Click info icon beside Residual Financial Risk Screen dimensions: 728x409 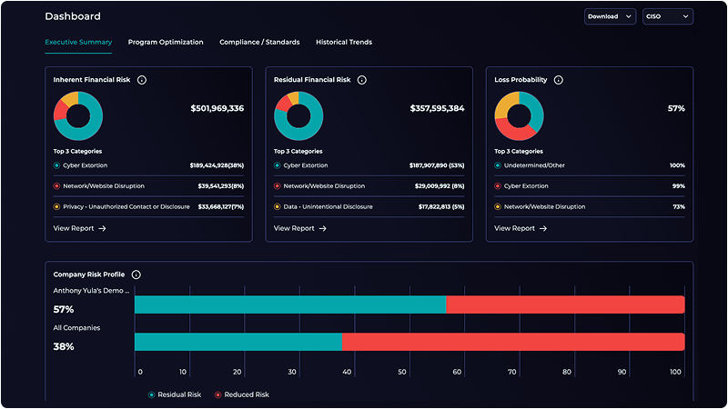[362, 80]
